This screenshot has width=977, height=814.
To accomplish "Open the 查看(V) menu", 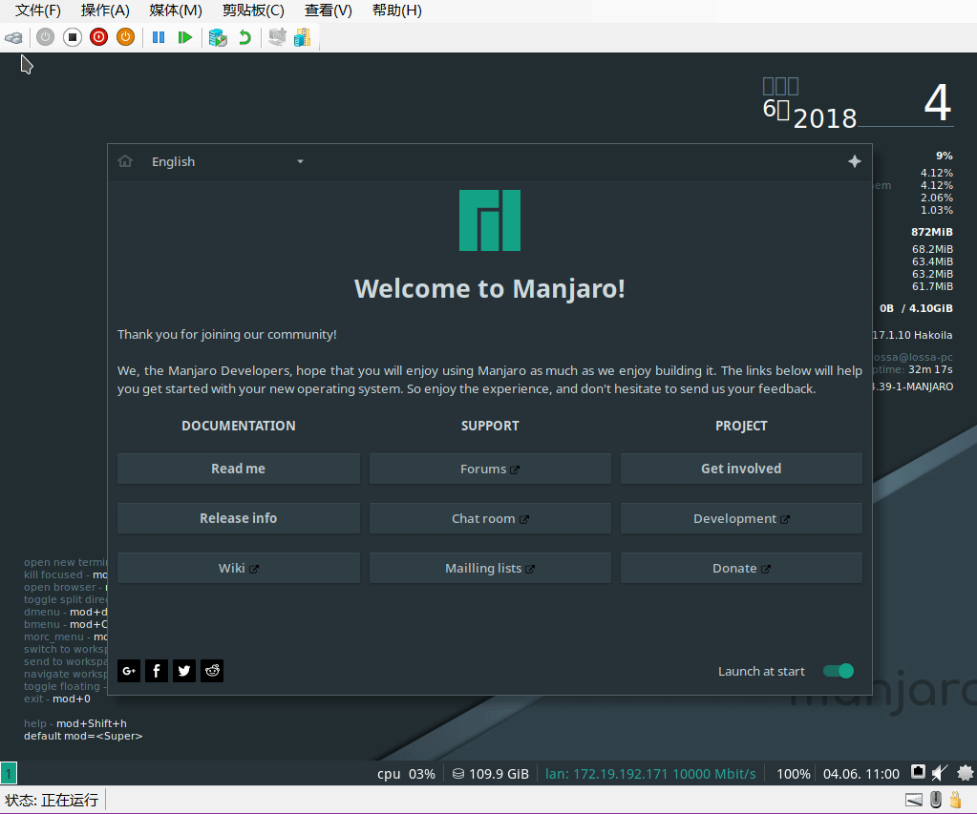I will point(328,10).
